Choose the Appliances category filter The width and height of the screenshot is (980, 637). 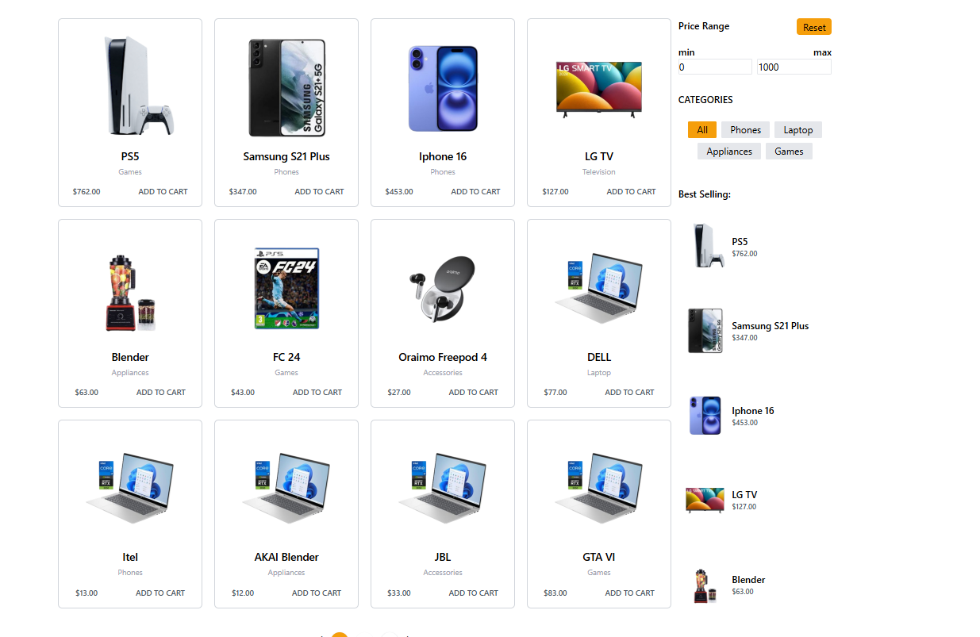pos(729,152)
